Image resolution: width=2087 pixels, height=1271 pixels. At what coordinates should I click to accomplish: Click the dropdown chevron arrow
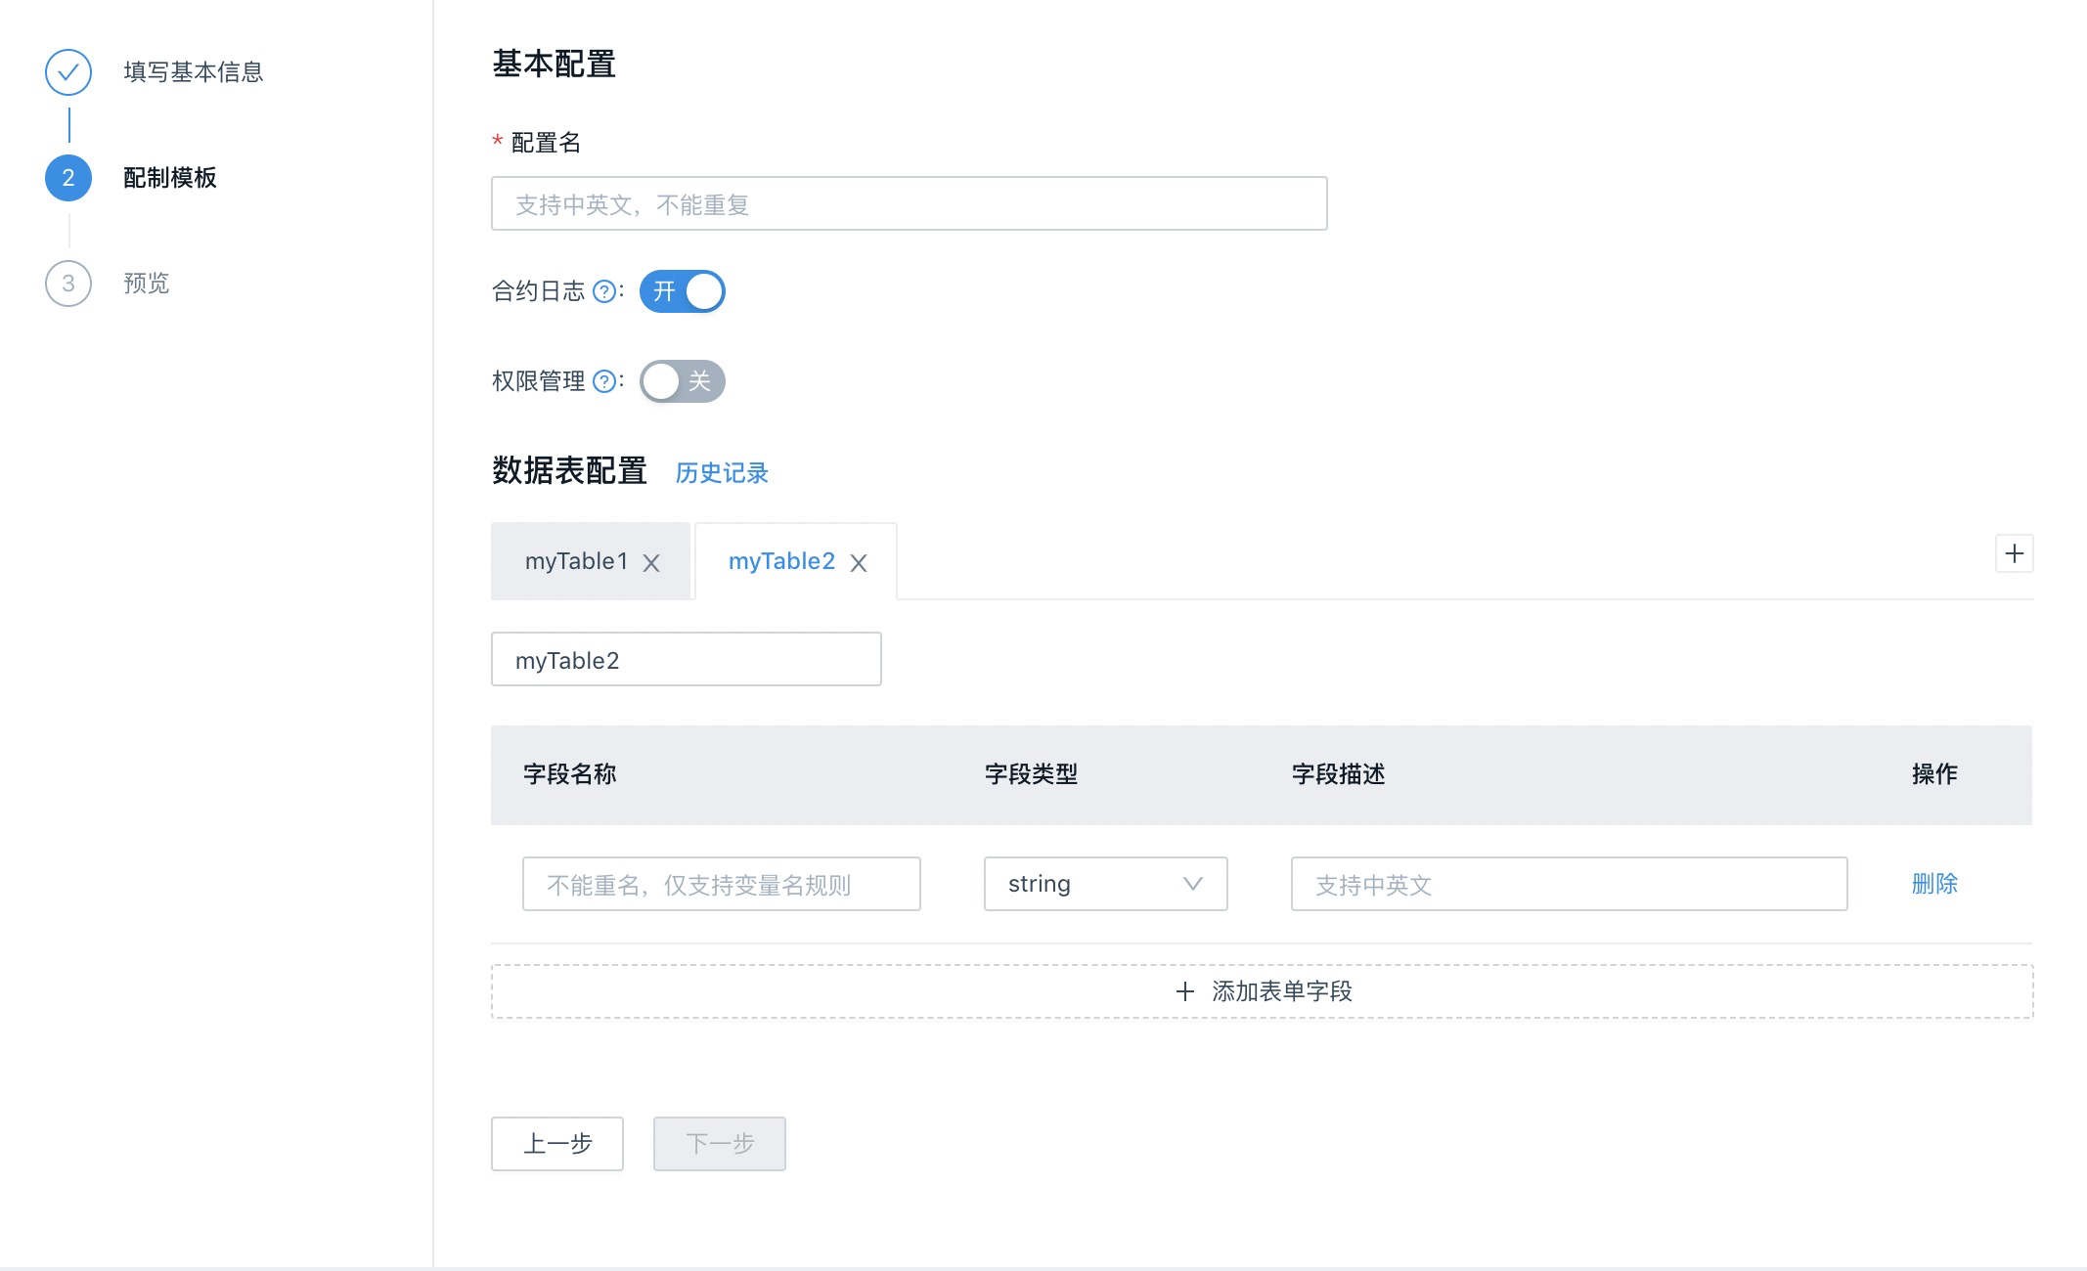click(1192, 884)
